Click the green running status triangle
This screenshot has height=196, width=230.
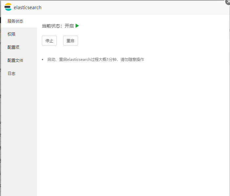pos(77,26)
